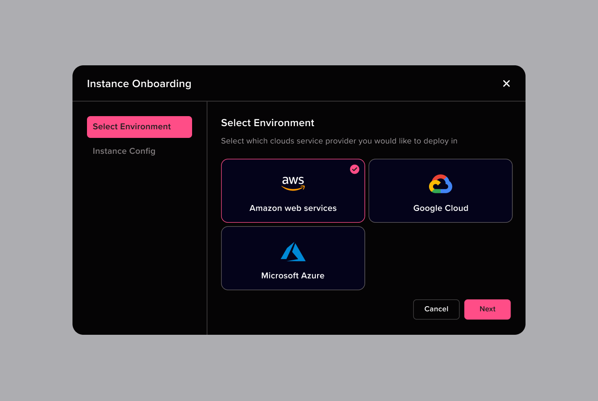Click the Instance Onboarding title text

(x=139, y=84)
